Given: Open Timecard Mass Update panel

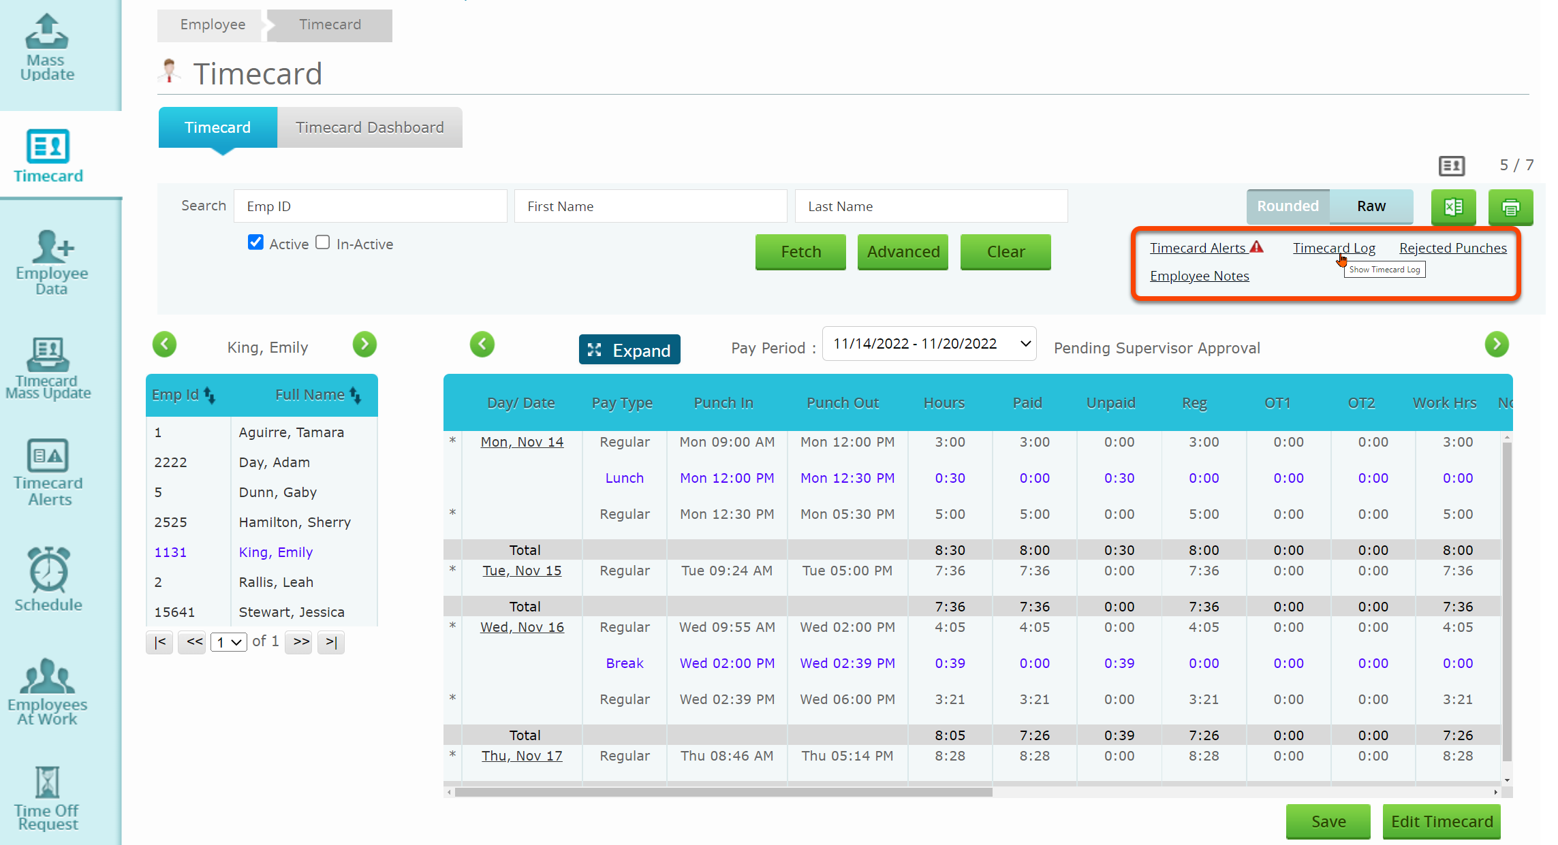Looking at the screenshot, I should [x=48, y=368].
